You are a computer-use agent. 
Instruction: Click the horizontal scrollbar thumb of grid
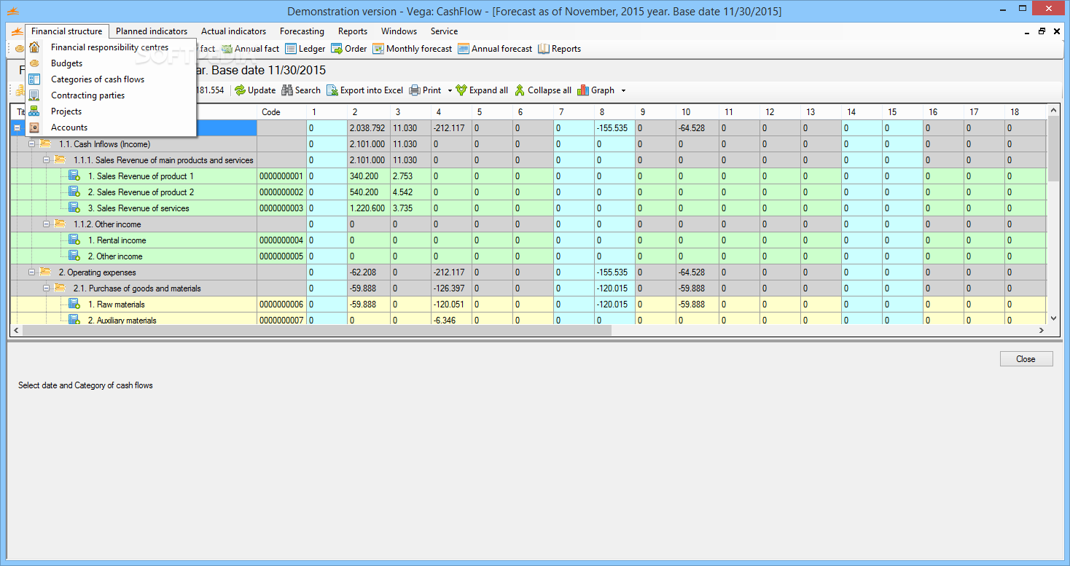coord(317,330)
